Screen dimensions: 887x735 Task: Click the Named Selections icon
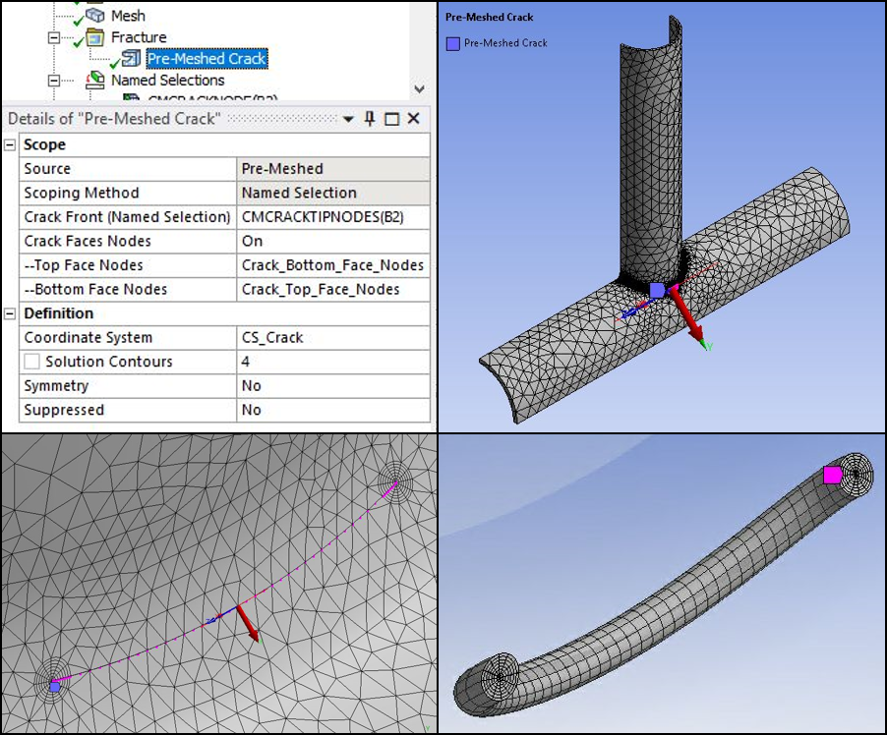95,78
